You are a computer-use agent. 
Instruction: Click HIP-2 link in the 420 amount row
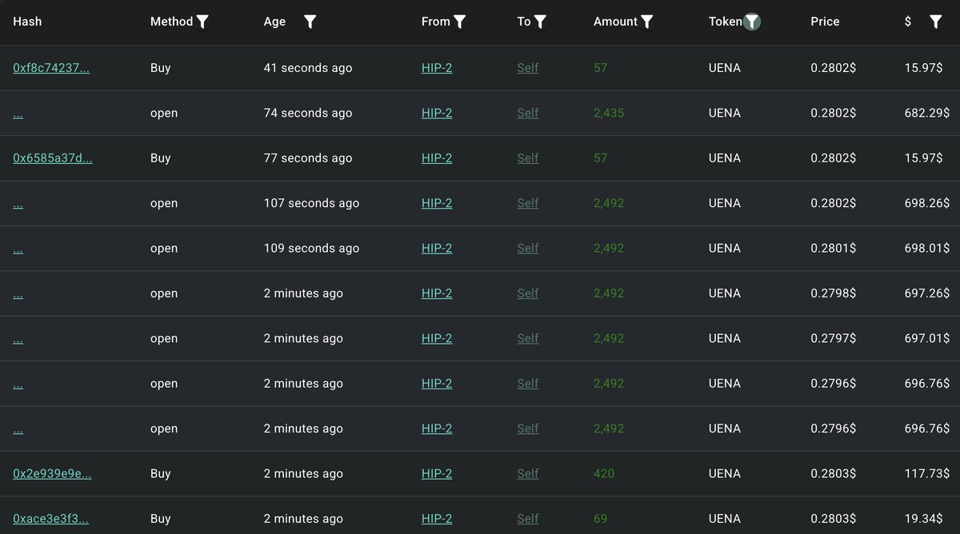[x=437, y=473]
